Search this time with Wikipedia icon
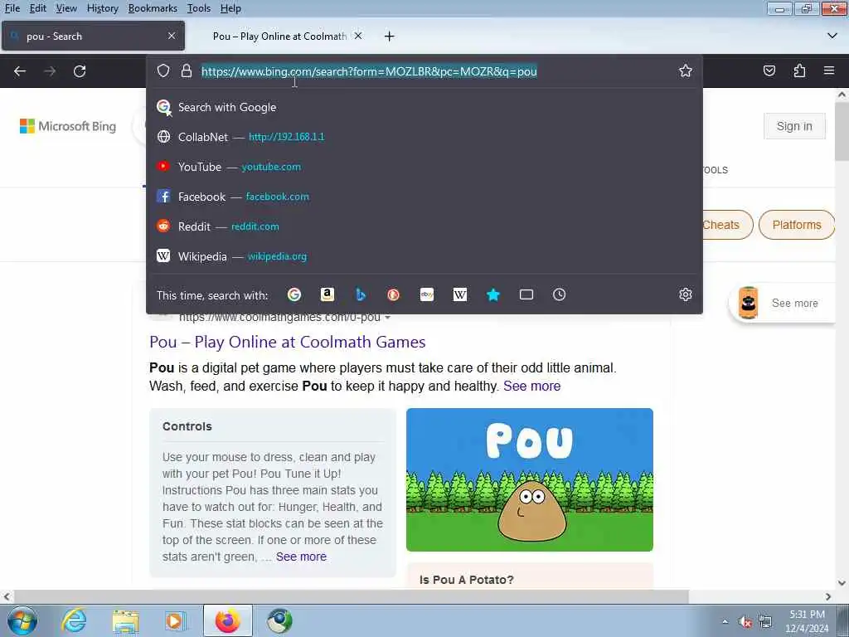Viewport: 849px width, 637px height. pos(459,294)
